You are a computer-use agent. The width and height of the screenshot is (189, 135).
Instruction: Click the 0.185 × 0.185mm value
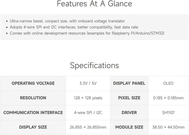pos(168,98)
